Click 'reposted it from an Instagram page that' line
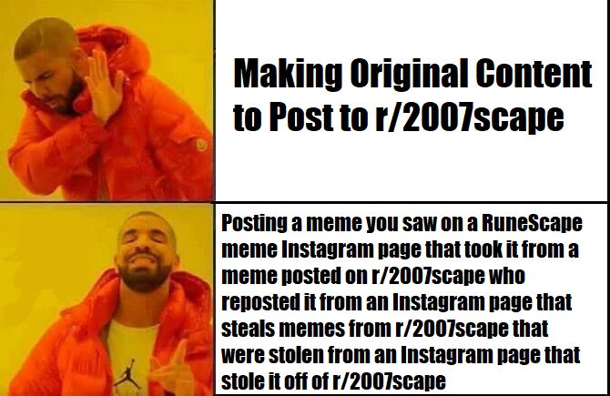The height and width of the screenshot is (396, 610). [x=397, y=302]
